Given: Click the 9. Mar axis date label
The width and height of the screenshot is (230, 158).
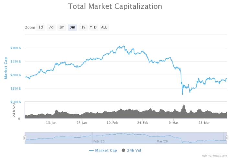Looking at the screenshot, I should point(173,123).
